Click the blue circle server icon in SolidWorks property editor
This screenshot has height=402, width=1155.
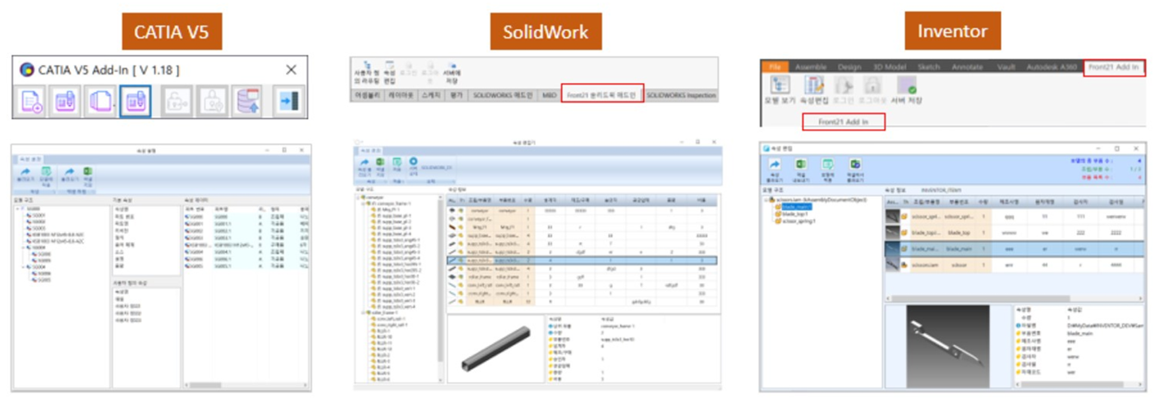click(413, 162)
